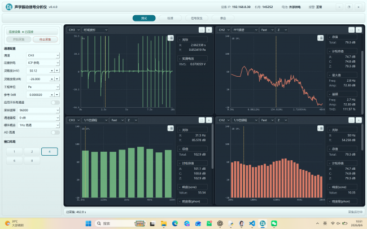This screenshot has height=229, width=367.
Task: Toggle list icon on time waveform chart
Action: click(171, 38)
